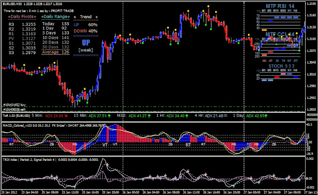318x195 pixels.
Task: Click the -26.9 value on MACD scale
Action: 309,154
